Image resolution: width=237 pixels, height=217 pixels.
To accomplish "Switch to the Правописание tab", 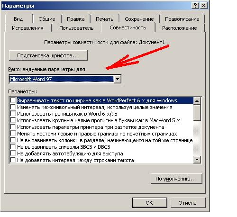I will click(x=182, y=19).
